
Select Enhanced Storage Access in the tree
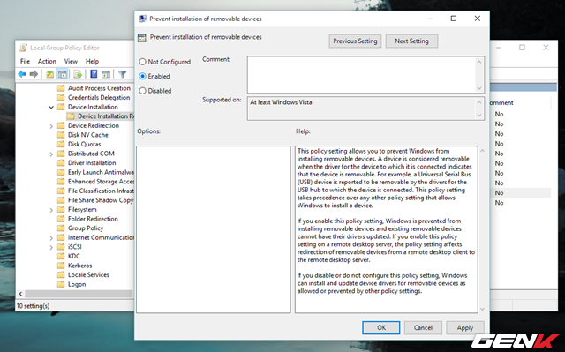101,182
